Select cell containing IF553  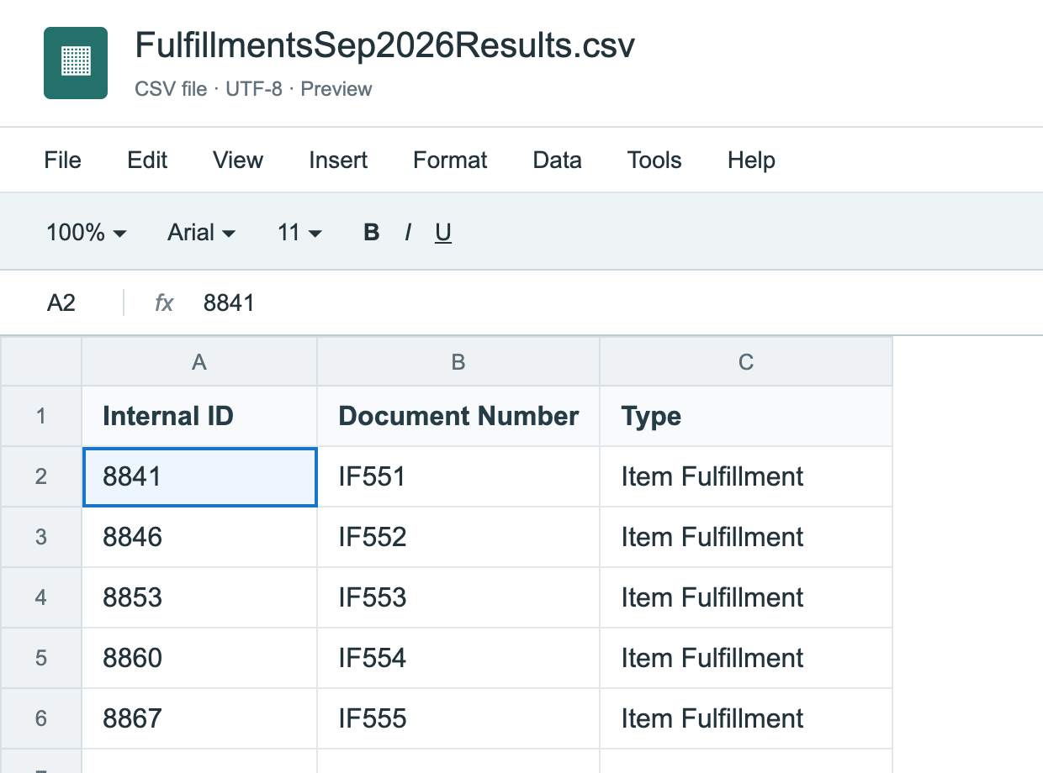coord(458,597)
